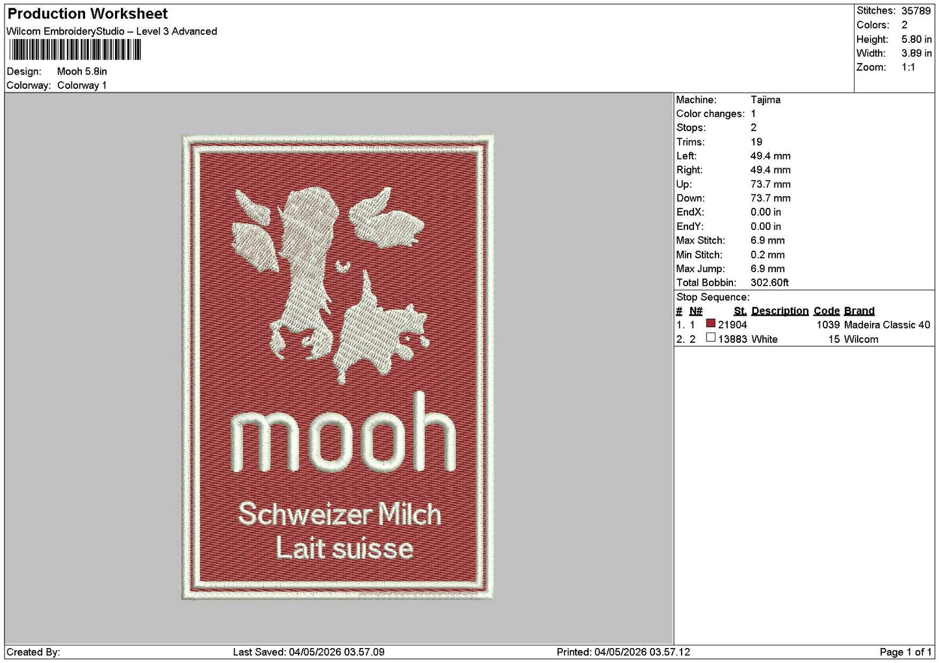Image resolution: width=939 pixels, height=663 pixels.
Task: Click the Left value 49.4 mm
Action: (x=771, y=156)
